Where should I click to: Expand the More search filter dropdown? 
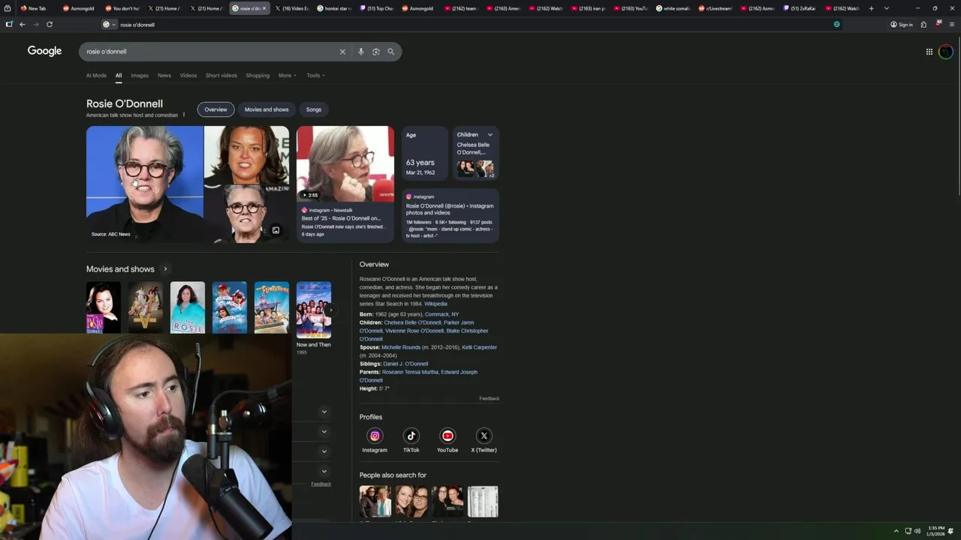point(288,75)
